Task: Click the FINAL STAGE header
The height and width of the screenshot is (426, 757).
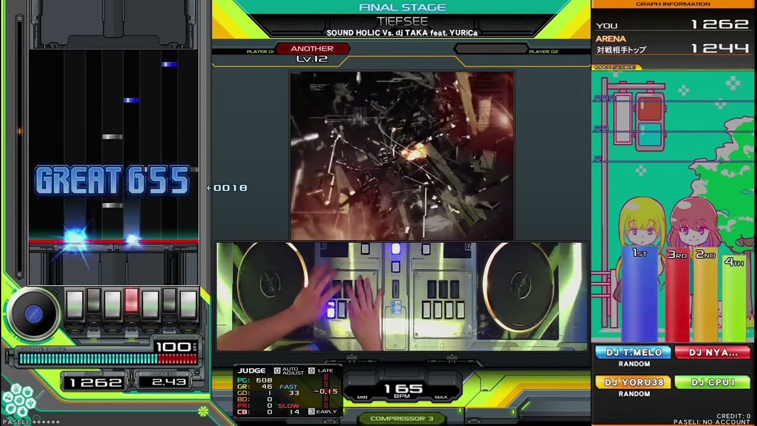Action: pyautogui.click(x=402, y=7)
